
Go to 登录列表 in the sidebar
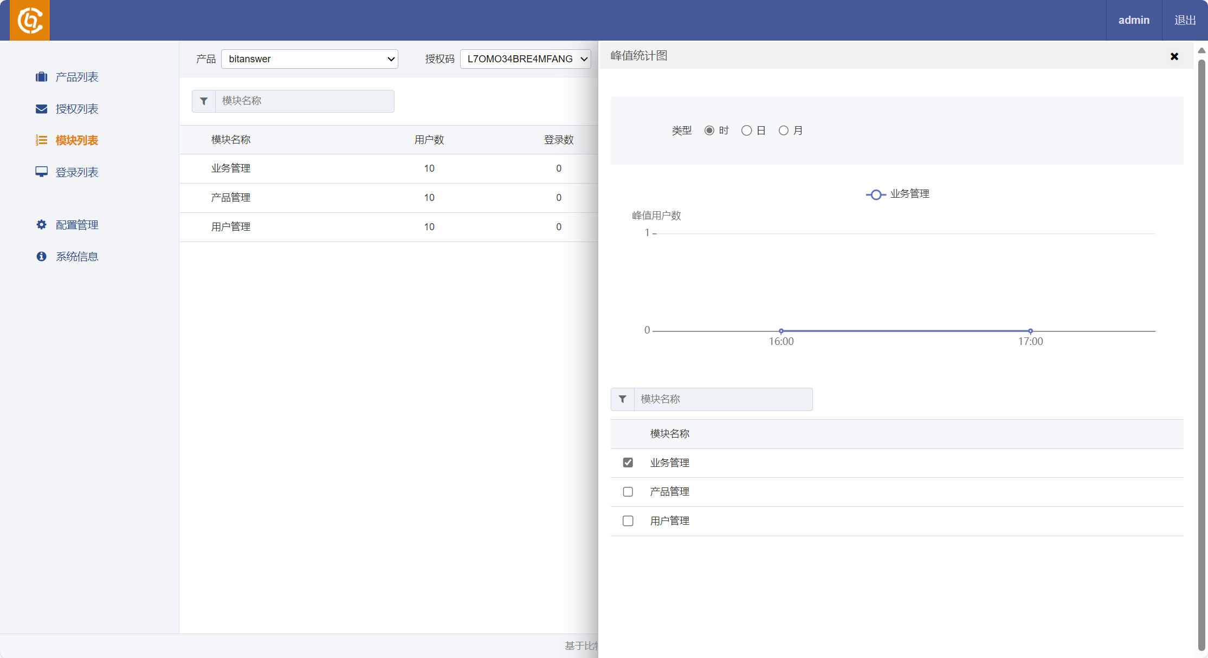[x=76, y=172]
